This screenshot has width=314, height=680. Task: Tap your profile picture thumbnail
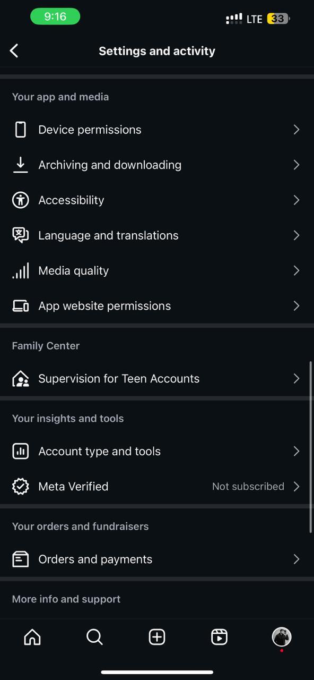click(282, 637)
